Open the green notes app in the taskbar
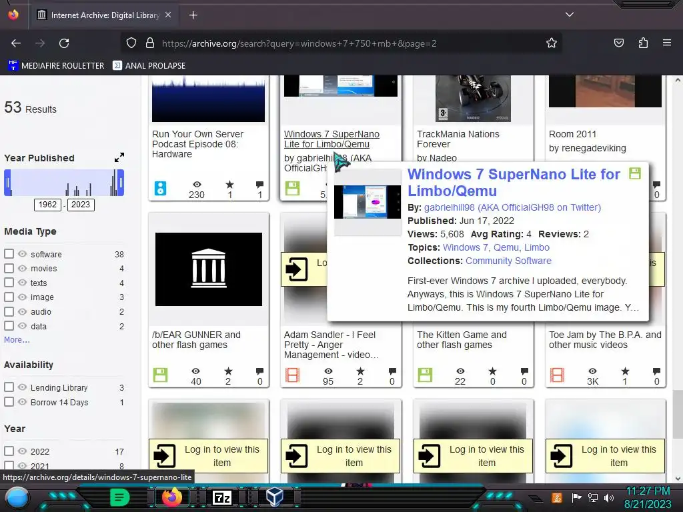The image size is (683, 512). (x=119, y=497)
